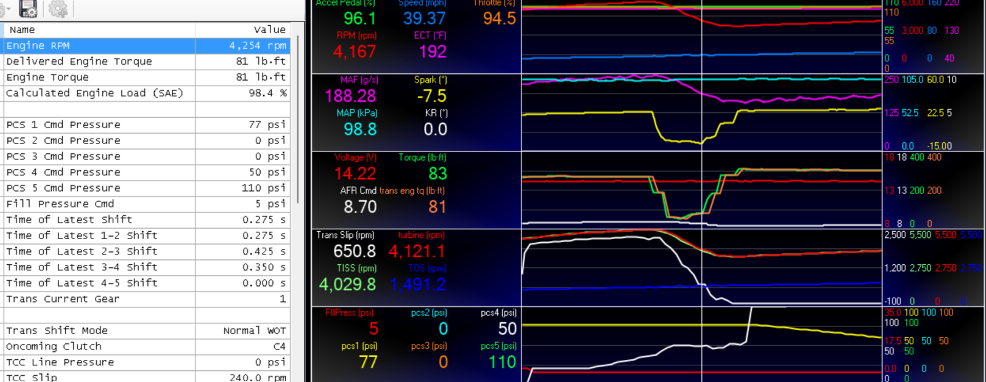Select the Fill Pressure Cmd row
Viewport: 986px width, 382px height.
tap(147, 204)
